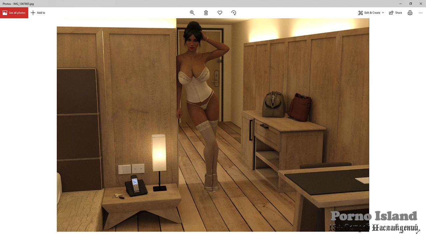Rotate the photo with the rotate icon
The height and width of the screenshot is (239, 426).
234,13
